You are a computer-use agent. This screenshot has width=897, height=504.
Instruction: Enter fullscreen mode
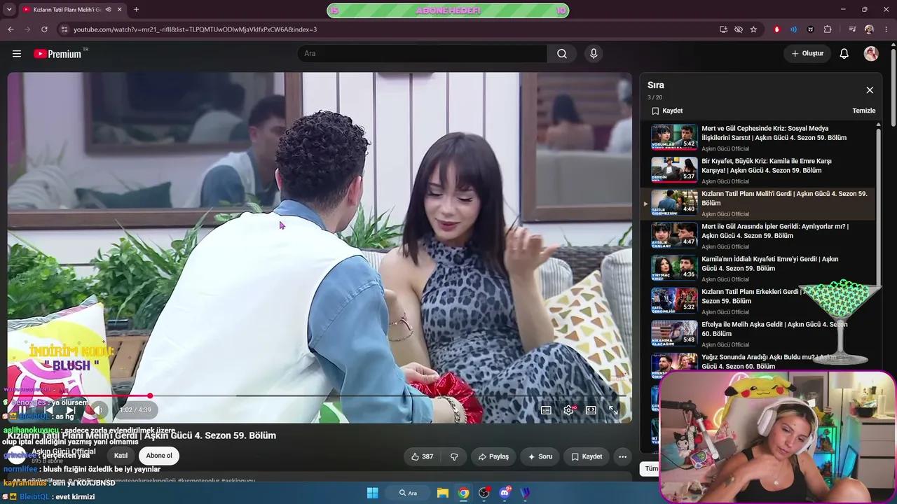coord(613,410)
